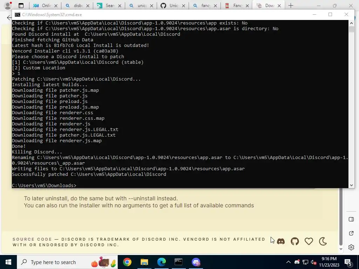This screenshot has height=269, width=359.
Task: Show hidden system tray icons
Action: click(x=289, y=262)
